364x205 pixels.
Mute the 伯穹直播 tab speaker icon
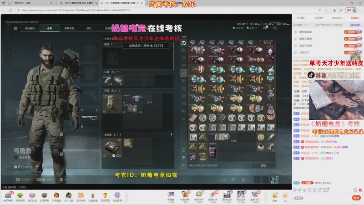(107, 3)
